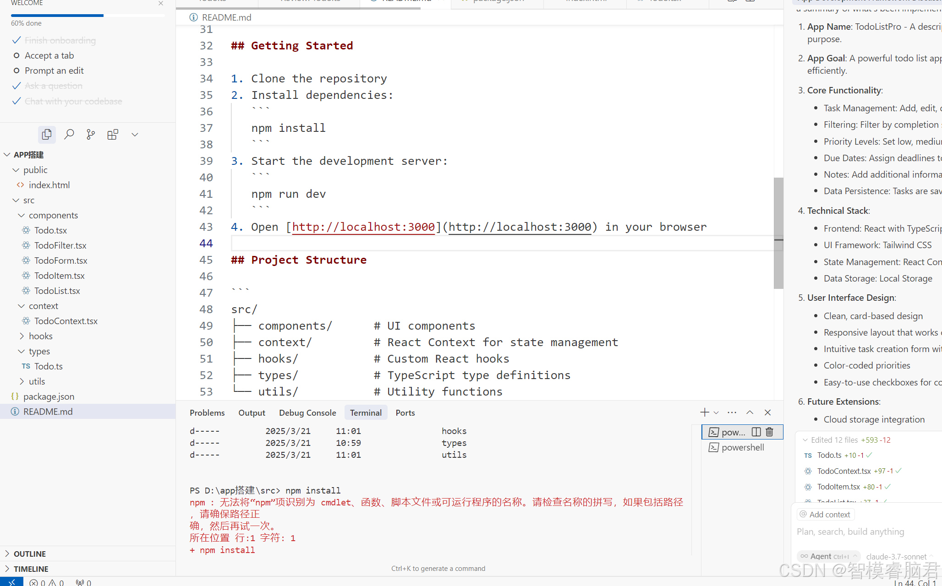
Task: Open the Source Control view icon
Action: (x=91, y=135)
